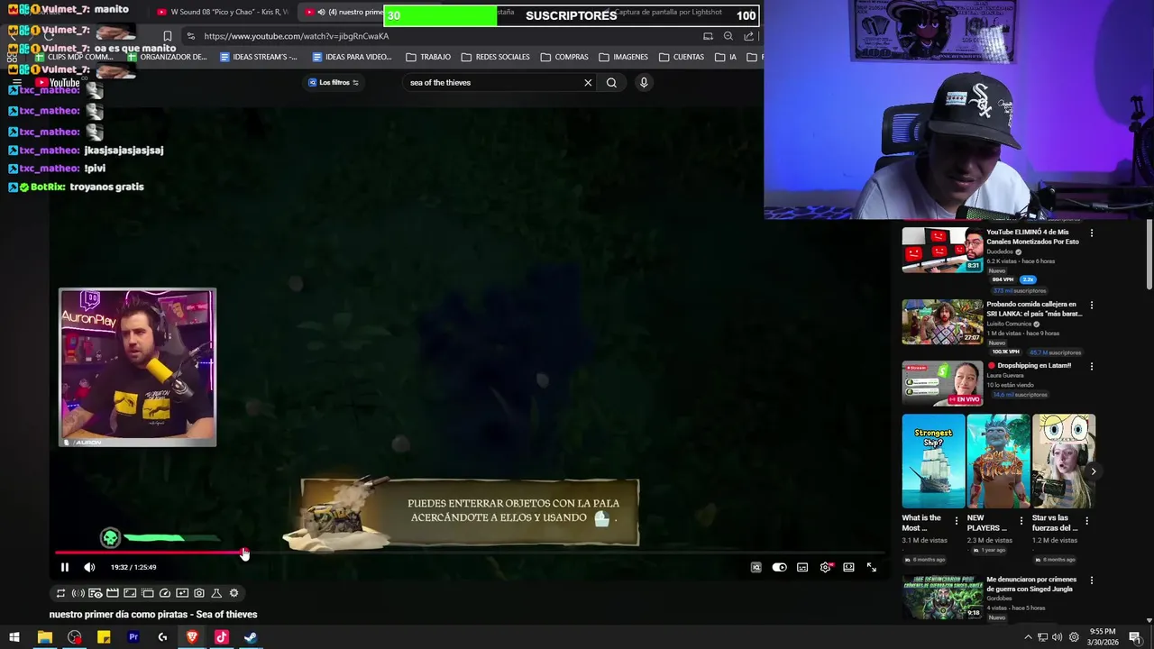Open the playback speed gauge icon

pos(165,593)
